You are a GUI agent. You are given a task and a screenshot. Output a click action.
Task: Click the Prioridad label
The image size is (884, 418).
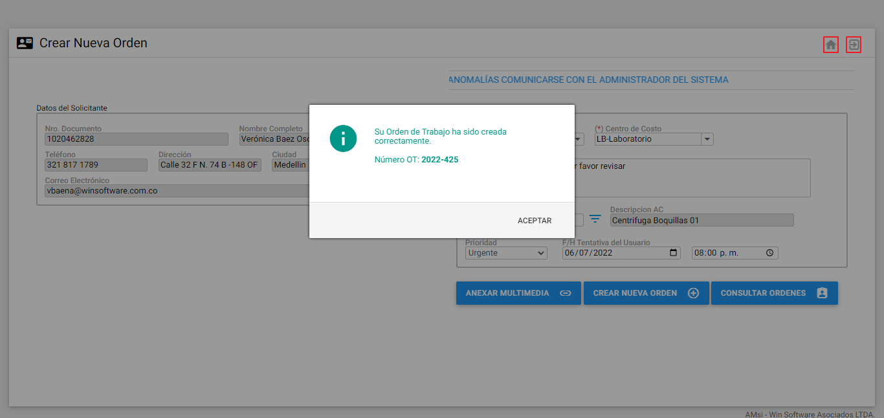(481, 243)
